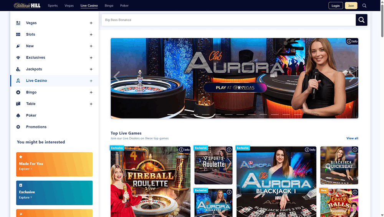
Task: Select the Live Casino top tab
Action: (89, 6)
